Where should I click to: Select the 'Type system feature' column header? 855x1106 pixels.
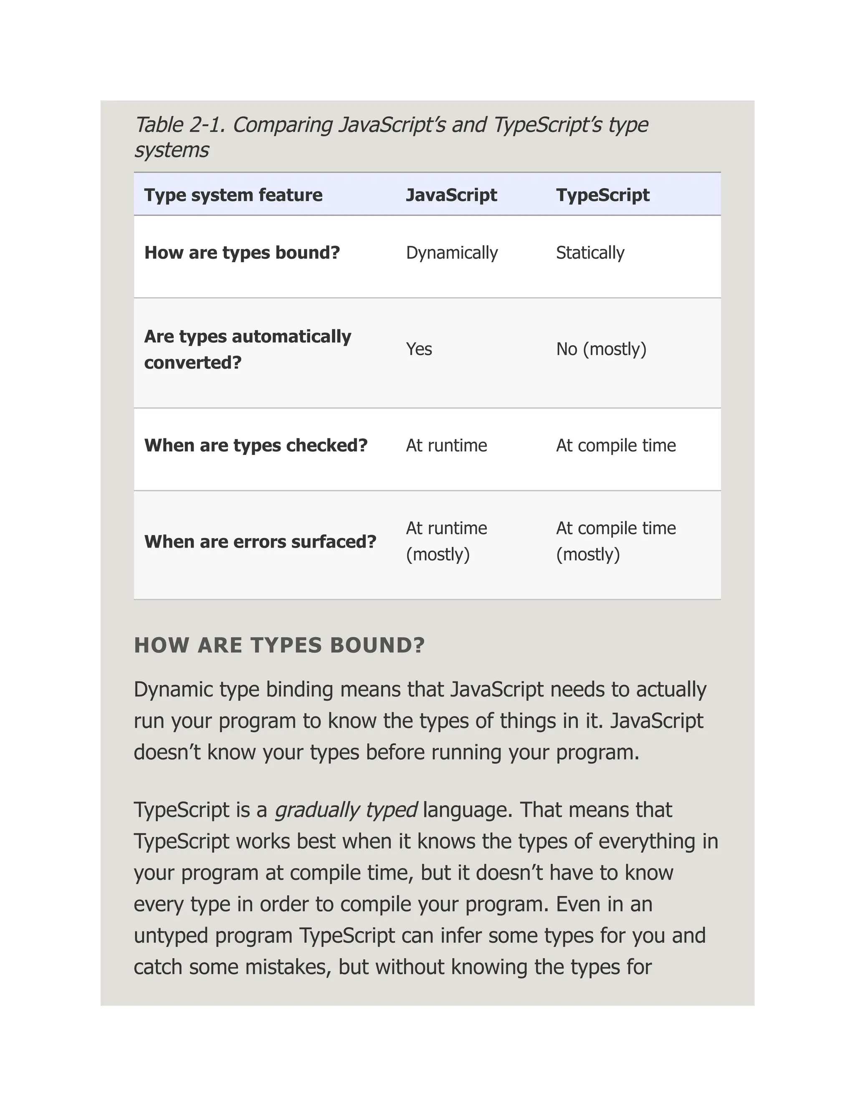coord(233,195)
